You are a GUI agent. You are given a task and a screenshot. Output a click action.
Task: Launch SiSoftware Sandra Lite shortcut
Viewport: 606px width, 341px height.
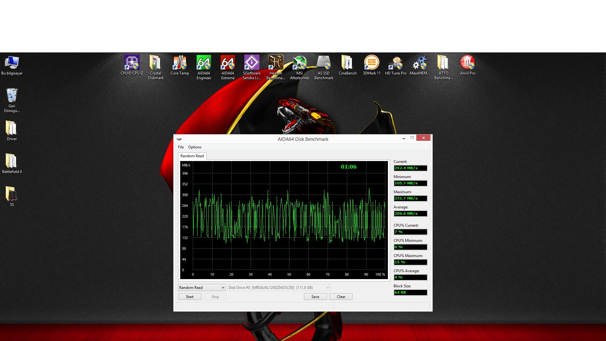click(x=252, y=68)
